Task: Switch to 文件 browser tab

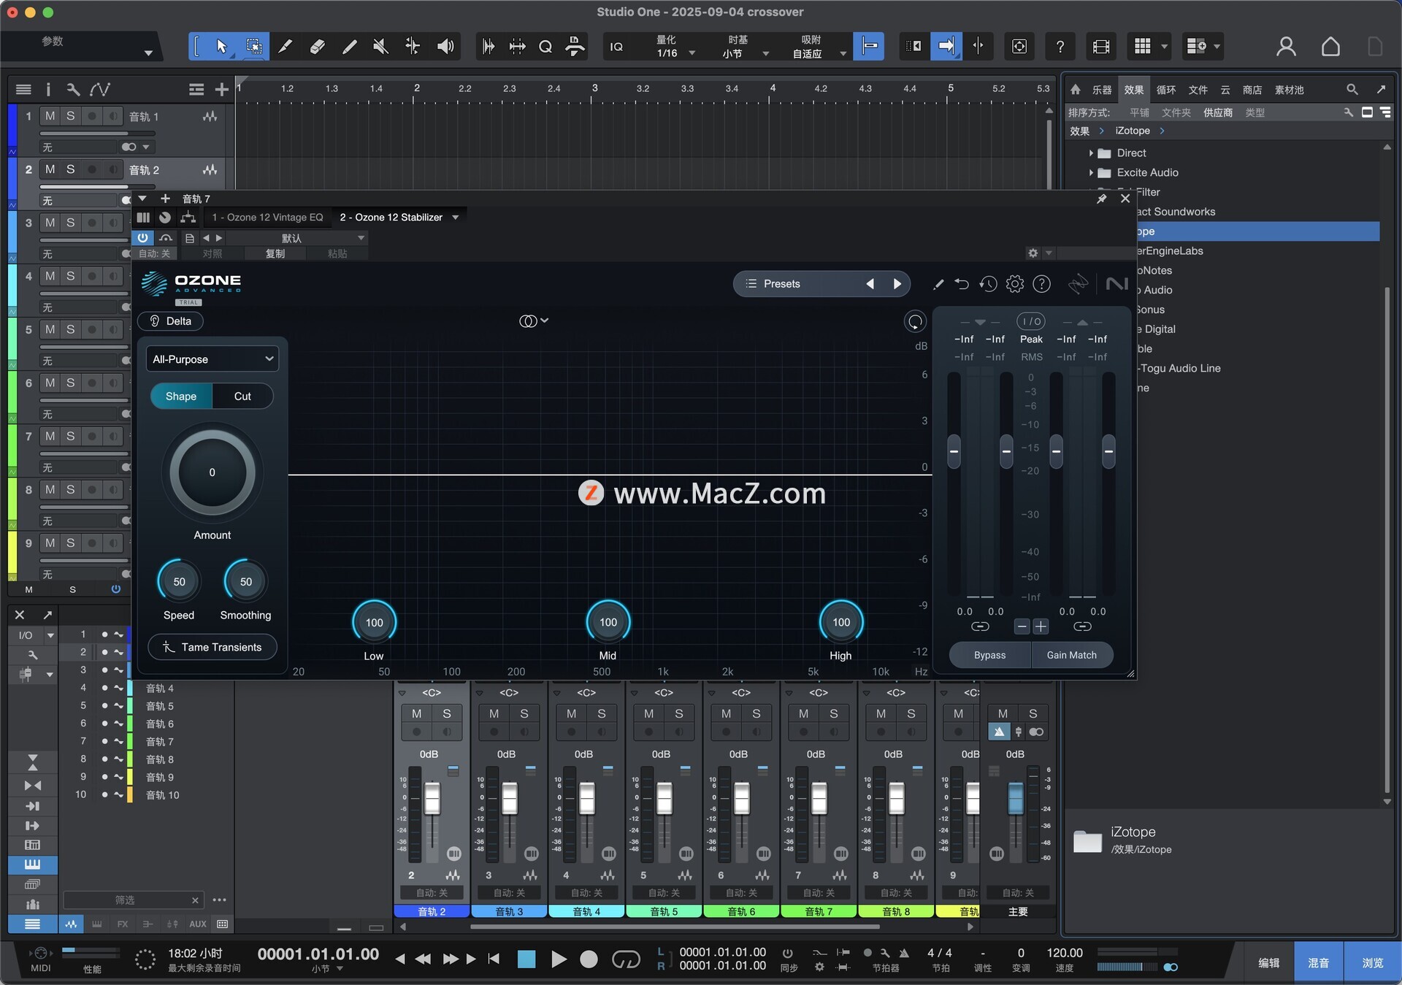Action: [1198, 90]
